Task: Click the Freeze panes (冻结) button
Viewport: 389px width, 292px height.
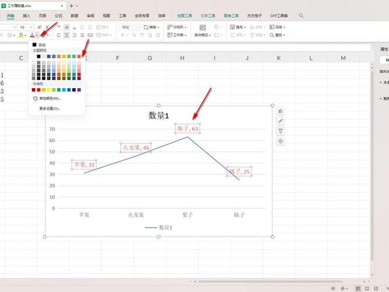Action: [x=277, y=27]
